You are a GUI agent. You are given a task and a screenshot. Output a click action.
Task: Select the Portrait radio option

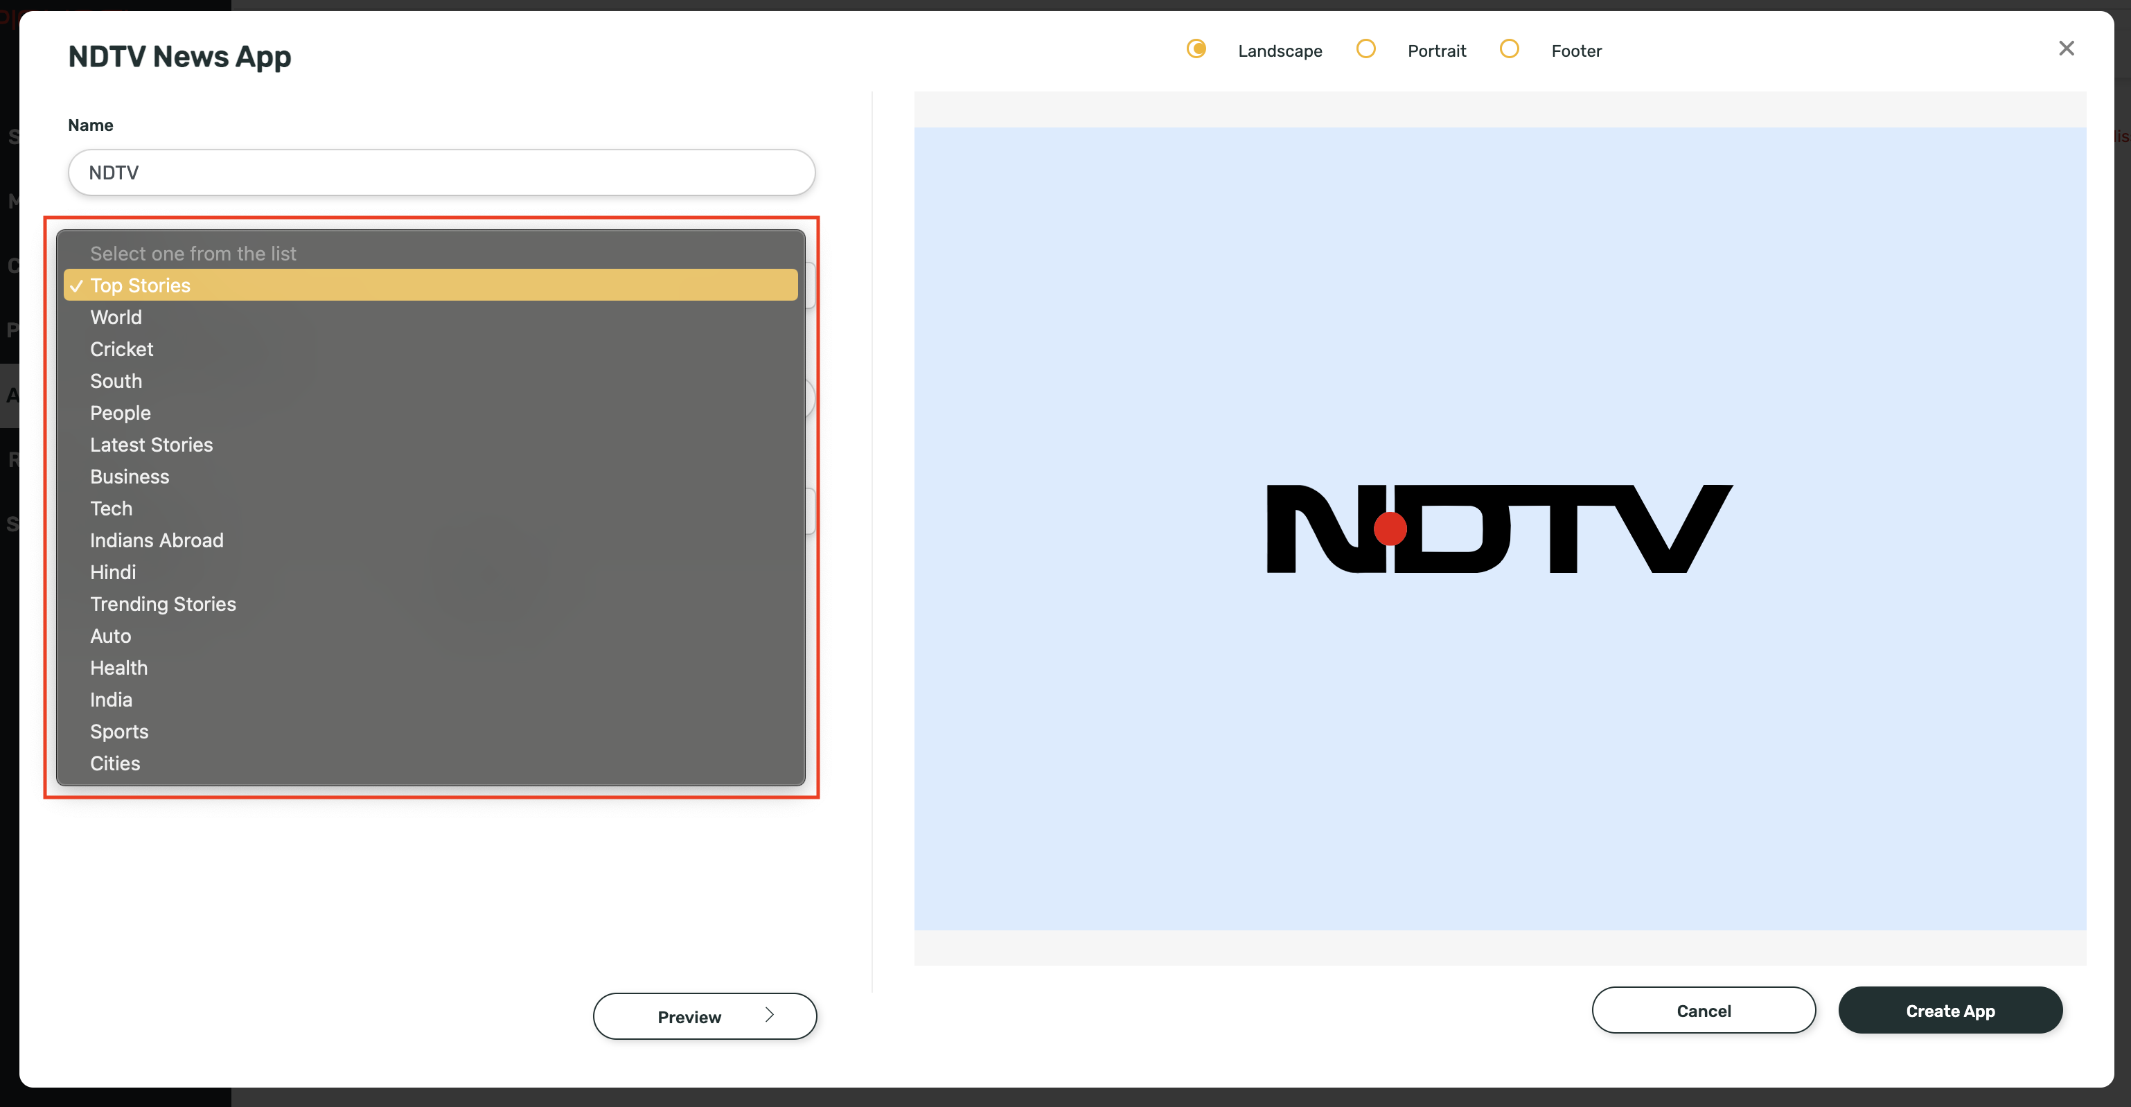pyautogui.click(x=1365, y=48)
